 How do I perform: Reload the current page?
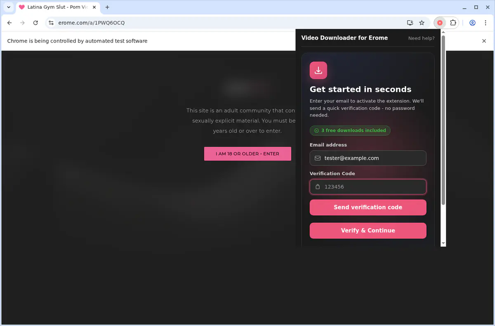35,23
